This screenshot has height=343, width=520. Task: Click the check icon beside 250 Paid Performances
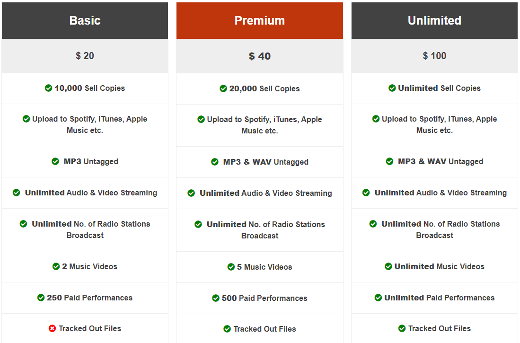tap(41, 298)
